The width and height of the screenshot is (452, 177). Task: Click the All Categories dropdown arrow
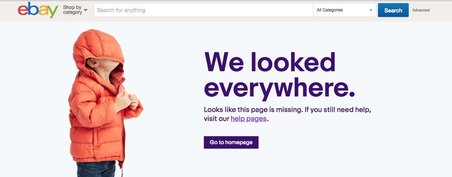click(371, 10)
